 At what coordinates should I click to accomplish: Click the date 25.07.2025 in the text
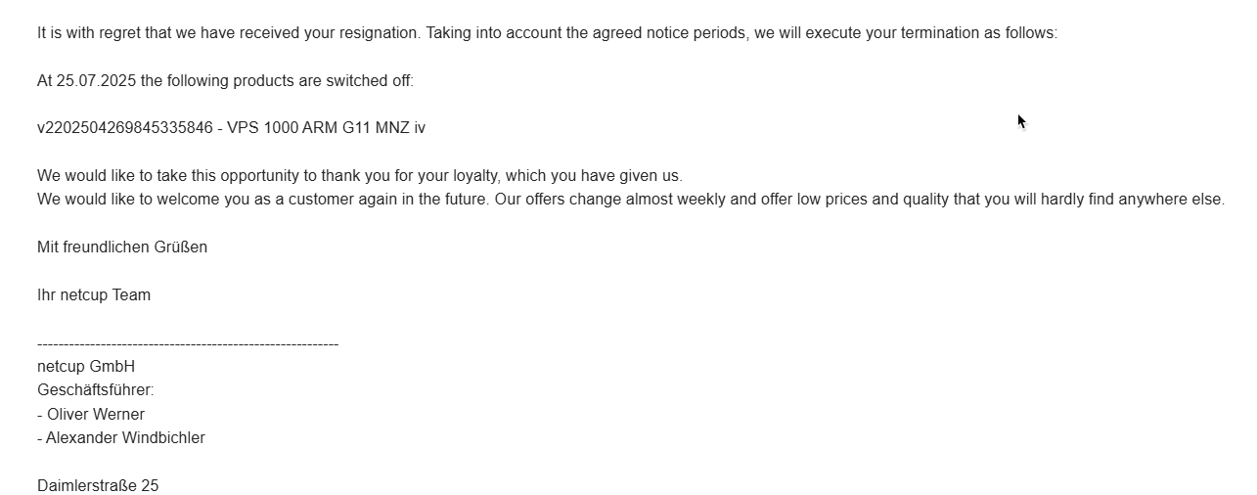pos(96,81)
